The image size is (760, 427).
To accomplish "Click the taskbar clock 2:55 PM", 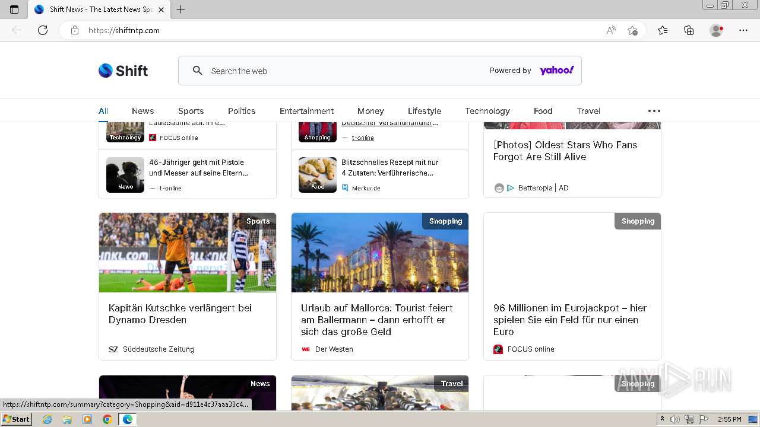I will (729, 419).
